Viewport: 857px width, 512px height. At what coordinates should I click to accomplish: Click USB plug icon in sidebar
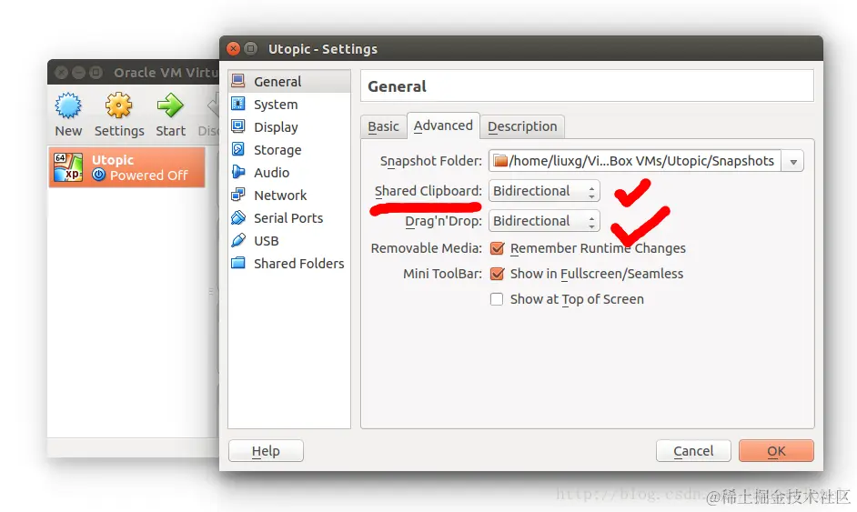(237, 240)
